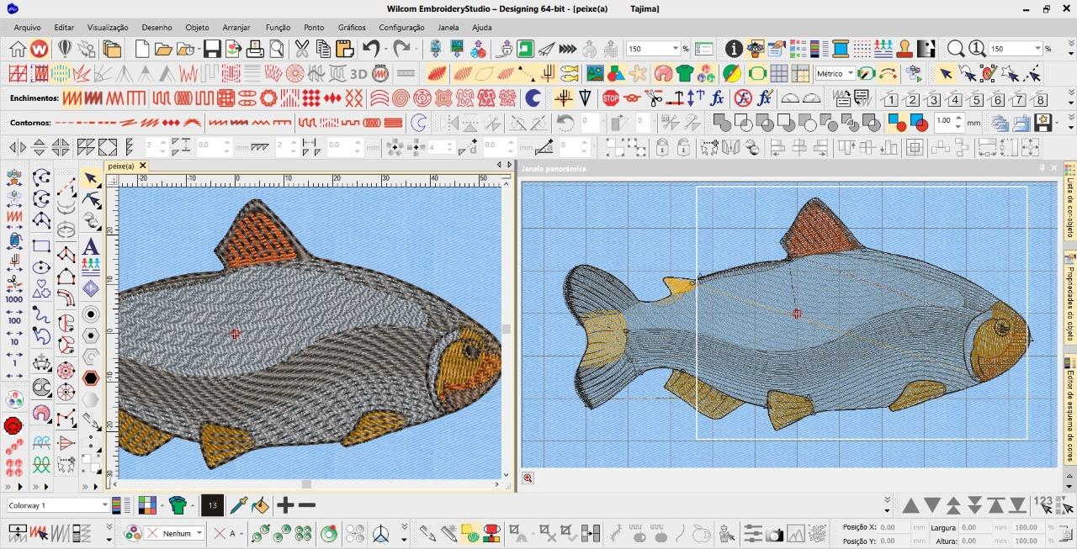The image size is (1077, 549).
Task: Click the magnifier icon below panoramic window
Action: tap(528, 478)
